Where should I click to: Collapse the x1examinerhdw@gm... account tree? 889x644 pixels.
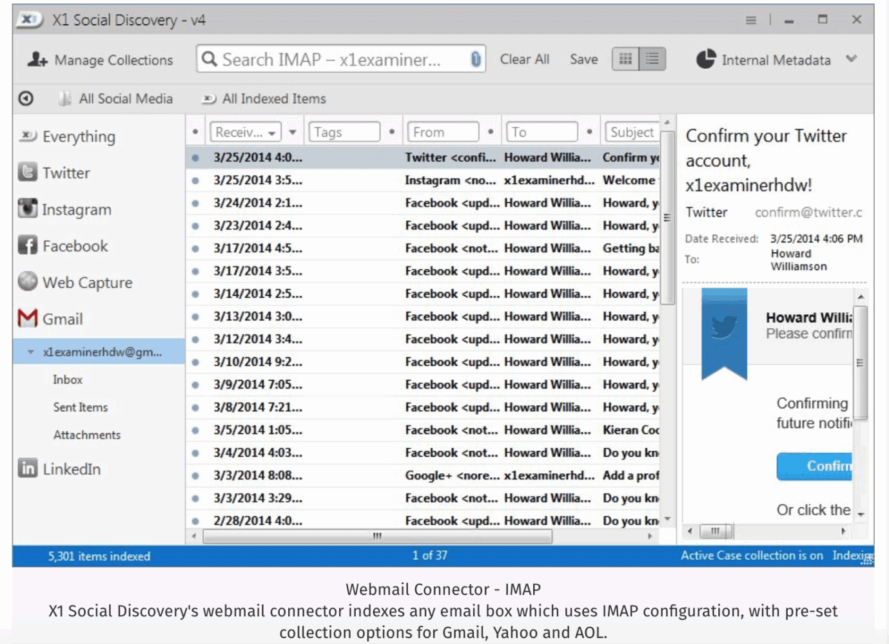30,352
